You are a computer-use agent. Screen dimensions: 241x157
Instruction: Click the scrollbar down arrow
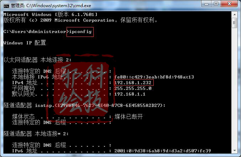[x=235, y=150]
